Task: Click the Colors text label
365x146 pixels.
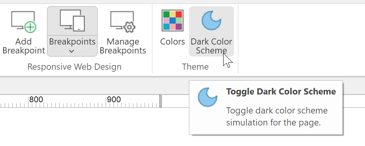Action: [x=173, y=42]
